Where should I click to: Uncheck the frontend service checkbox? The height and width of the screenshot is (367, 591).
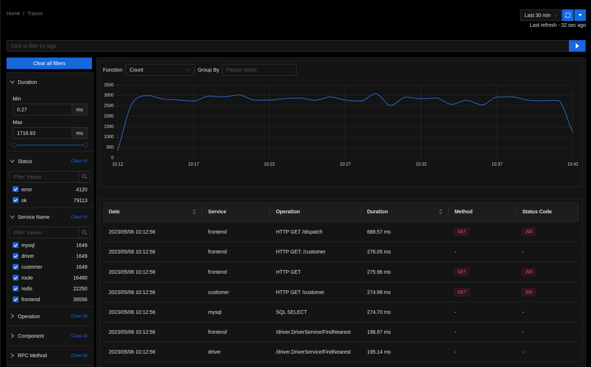pyautogui.click(x=16, y=299)
